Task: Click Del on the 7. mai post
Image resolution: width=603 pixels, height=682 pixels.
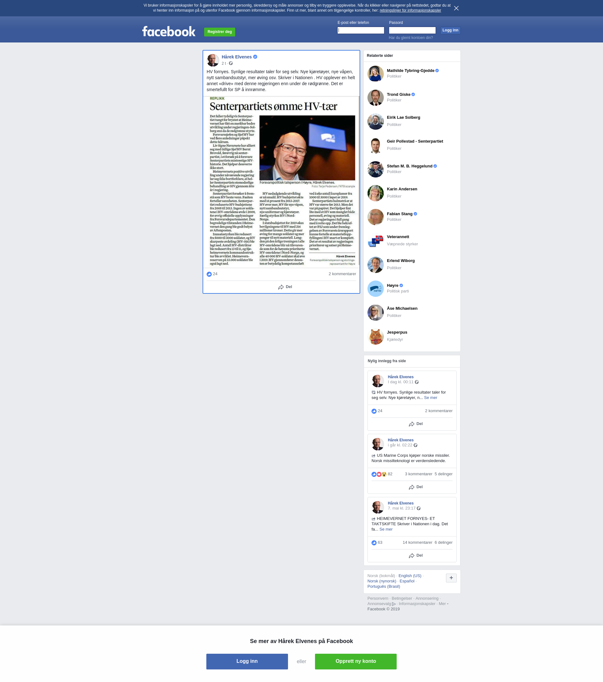Action: (416, 555)
